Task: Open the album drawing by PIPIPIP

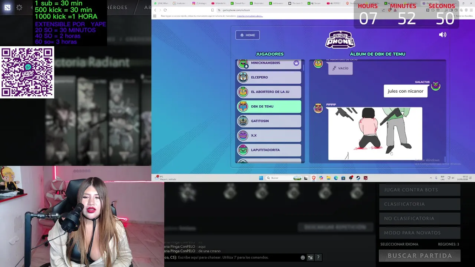Action: (375, 134)
